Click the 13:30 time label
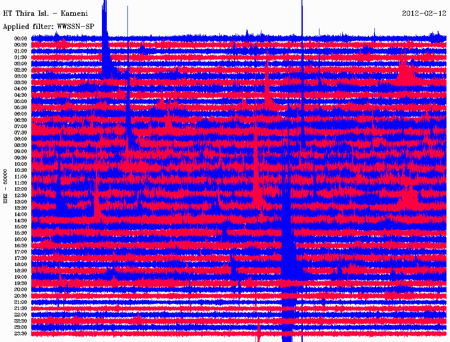The image size is (450, 342). pos(21,208)
